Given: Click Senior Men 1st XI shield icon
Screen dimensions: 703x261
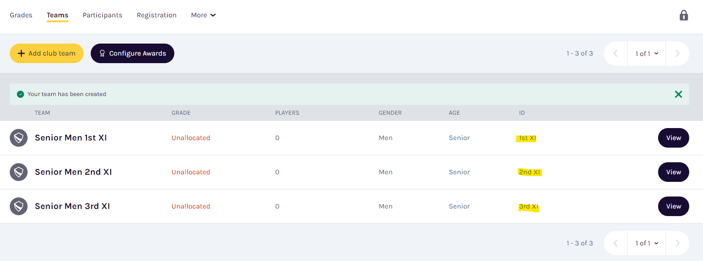Looking at the screenshot, I should pyautogui.click(x=19, y=138).
